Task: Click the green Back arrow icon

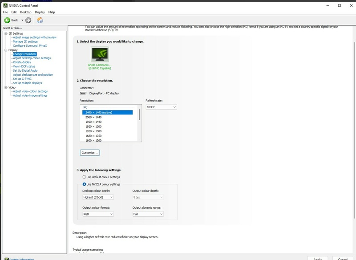Action: click(7, 20)
